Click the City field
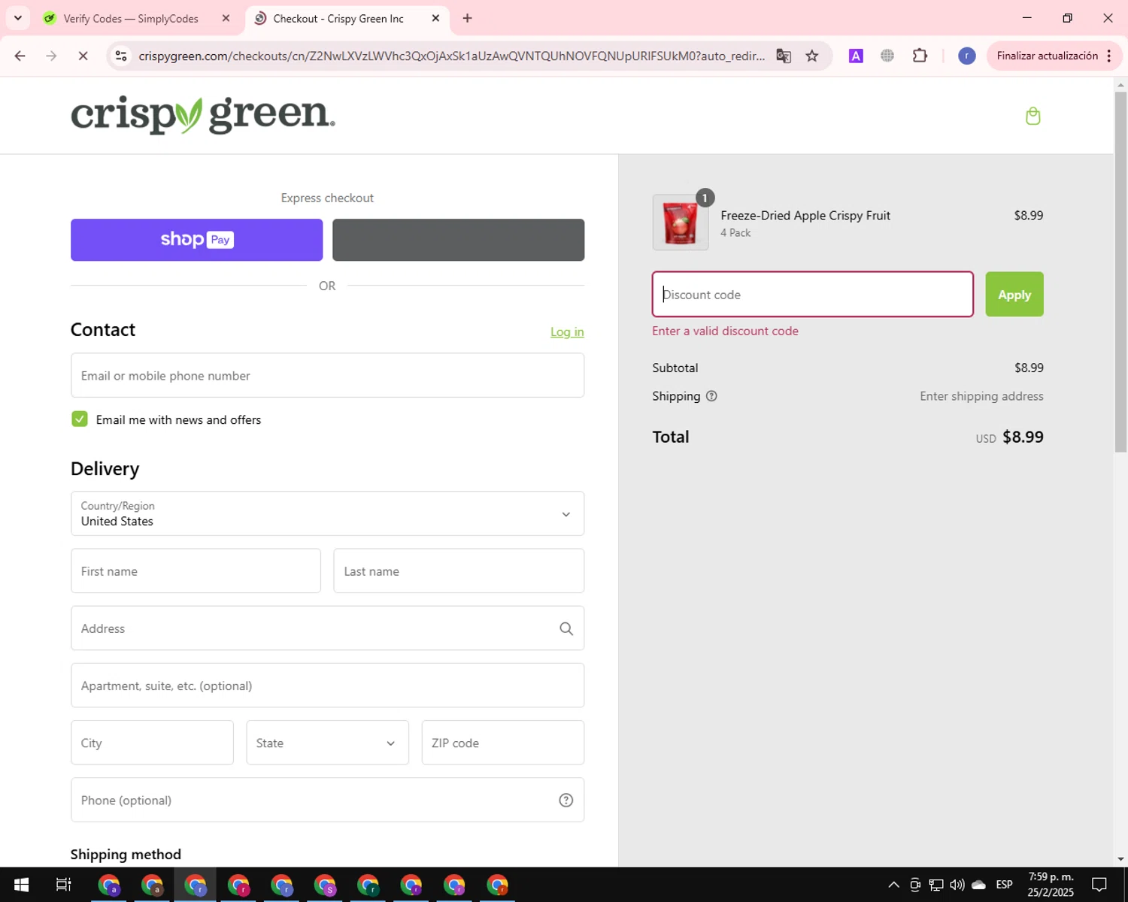1128x902 pixels. [x=152, y=743]
